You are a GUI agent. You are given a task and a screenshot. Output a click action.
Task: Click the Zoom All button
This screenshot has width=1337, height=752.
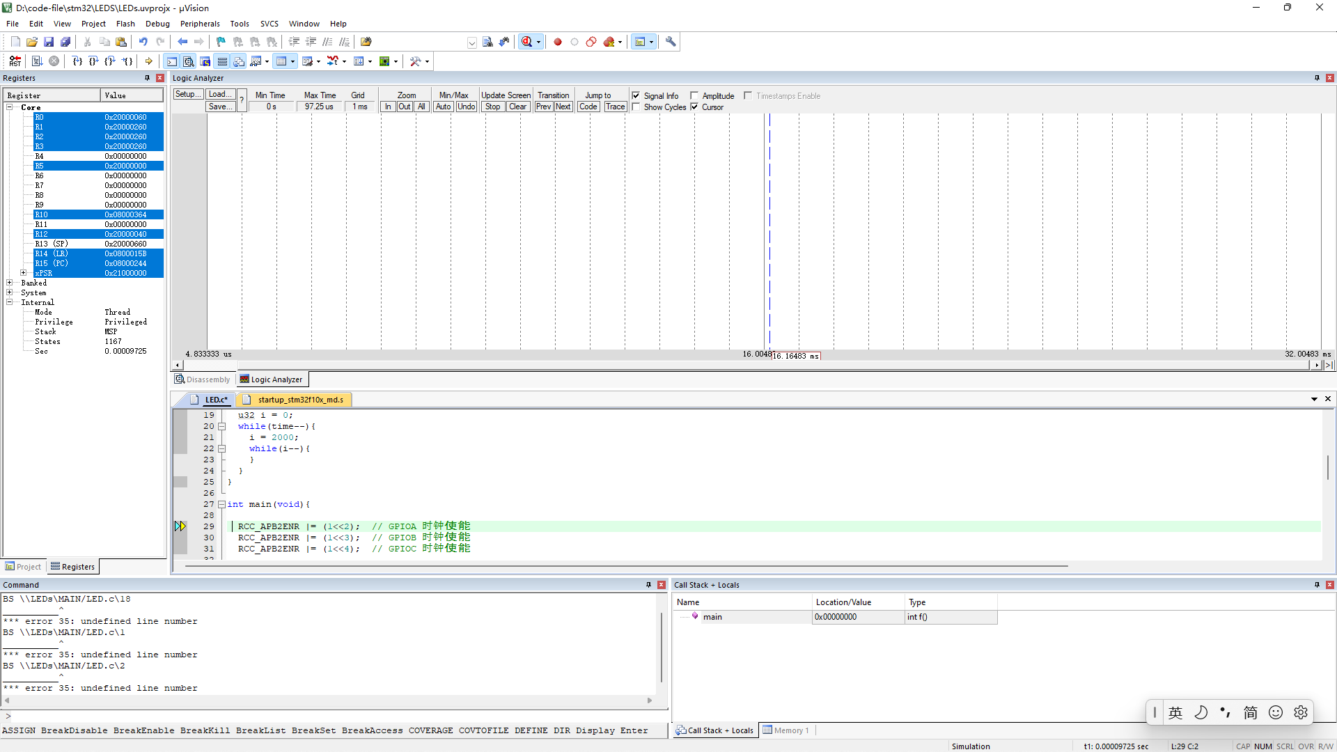click(422, 107)
